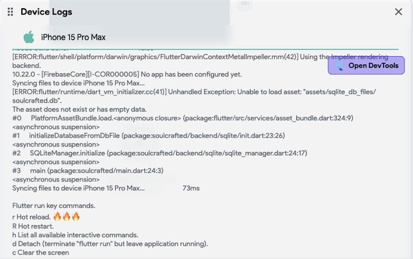Click the 'r Hot reload.' log line
The height and width of the screenshot is (259, 413).
46,217
